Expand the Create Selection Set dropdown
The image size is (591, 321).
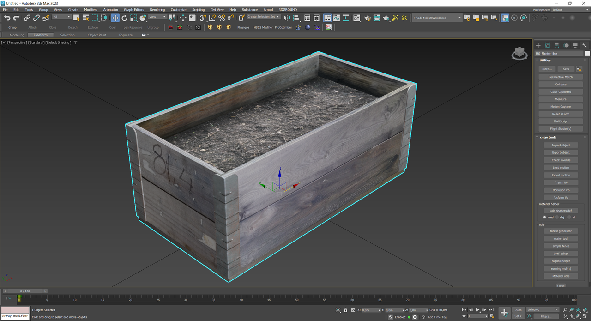[x=278, y=17]
